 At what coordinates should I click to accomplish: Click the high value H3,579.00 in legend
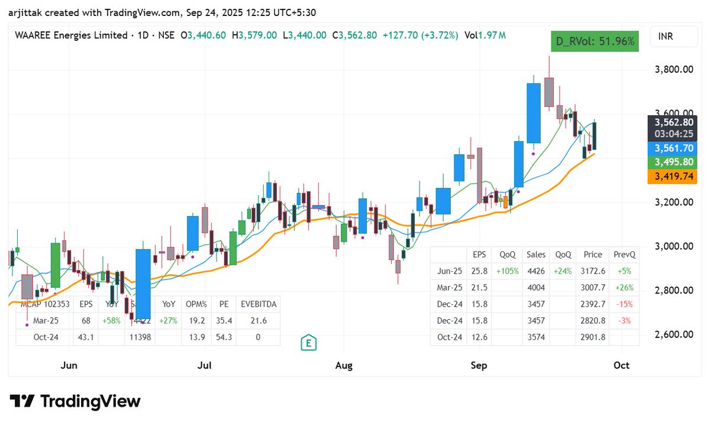pos(254,35)
